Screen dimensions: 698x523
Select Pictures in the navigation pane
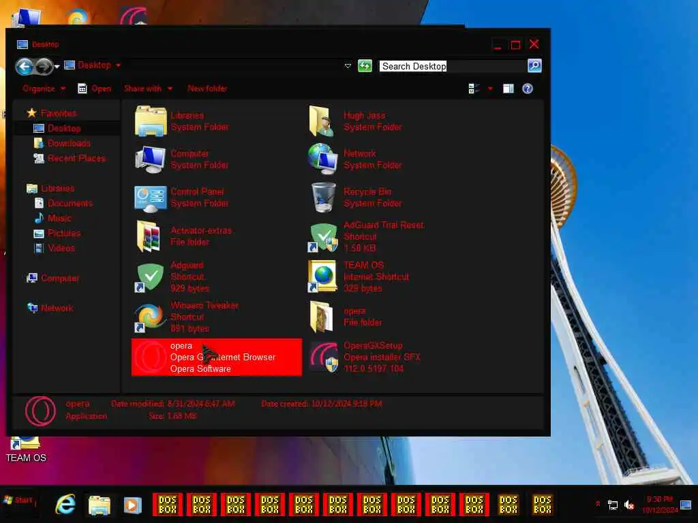[x=57, y=234]
